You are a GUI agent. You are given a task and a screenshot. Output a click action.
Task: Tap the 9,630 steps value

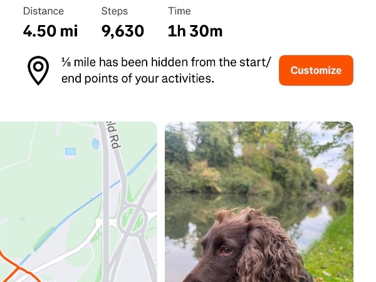(x=123, y=31)
